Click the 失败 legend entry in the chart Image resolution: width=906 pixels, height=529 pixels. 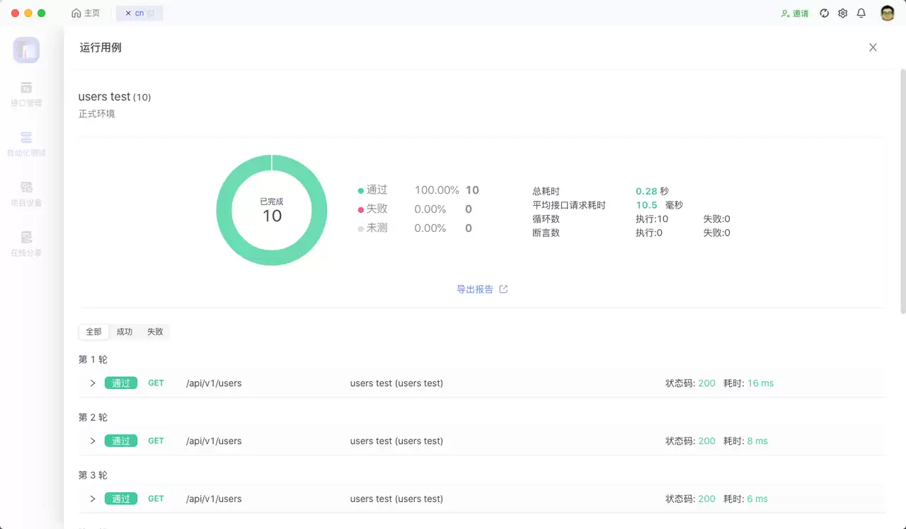click(373, 209)
